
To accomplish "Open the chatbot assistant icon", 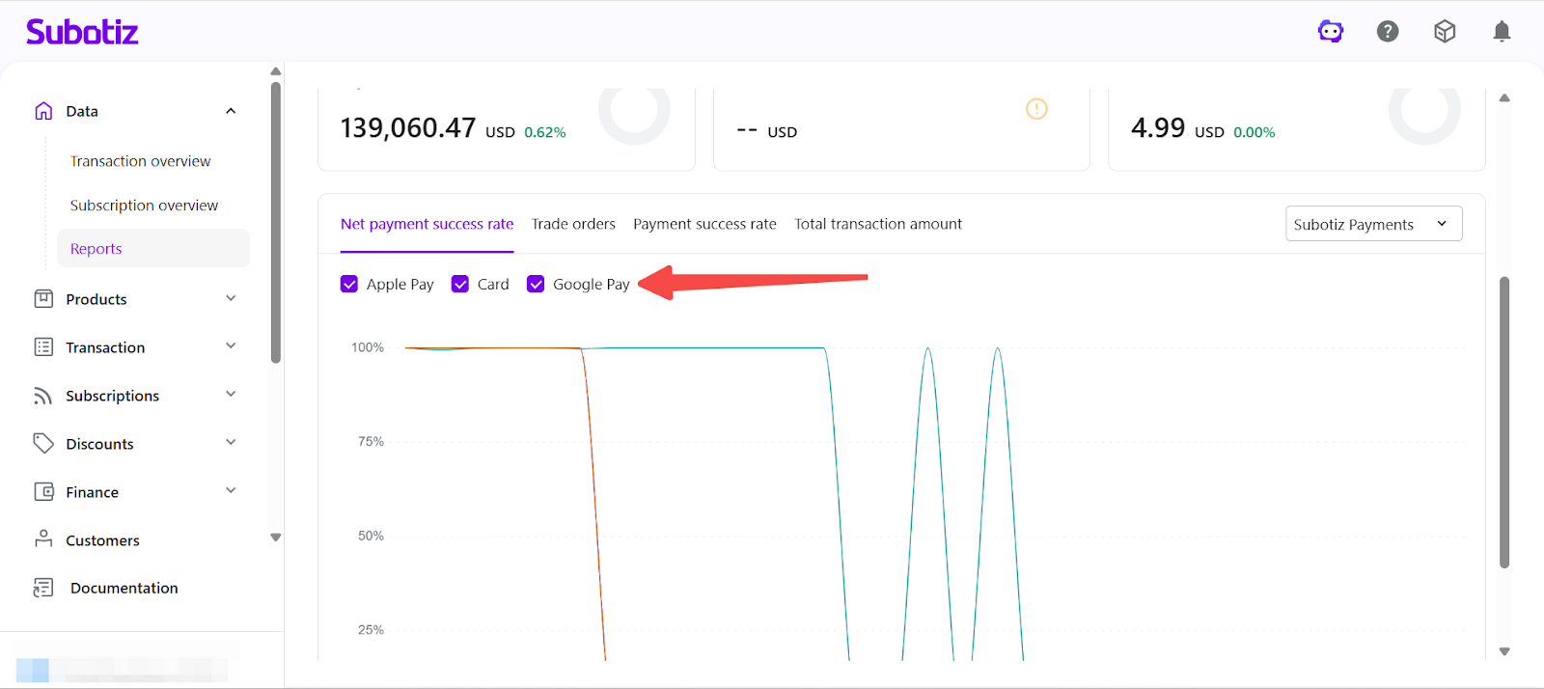I will tap(1331, 32).
